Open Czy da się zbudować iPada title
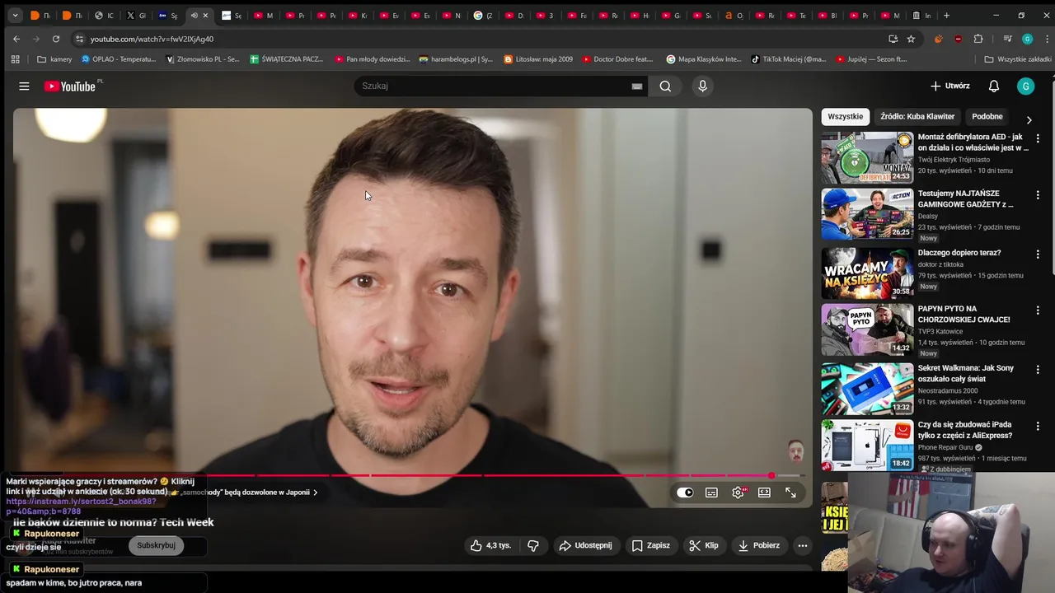 pos(965,429)
